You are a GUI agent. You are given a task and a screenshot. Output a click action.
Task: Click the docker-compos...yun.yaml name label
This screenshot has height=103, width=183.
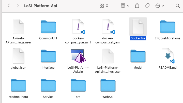click(78, 40)
